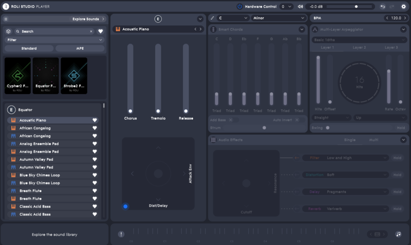Select the Standard filter tab

(29, 48)
